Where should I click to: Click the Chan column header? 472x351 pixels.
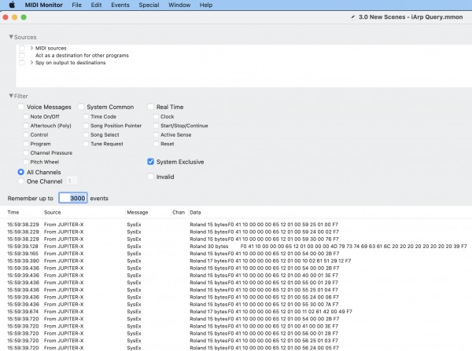point(179,212)
